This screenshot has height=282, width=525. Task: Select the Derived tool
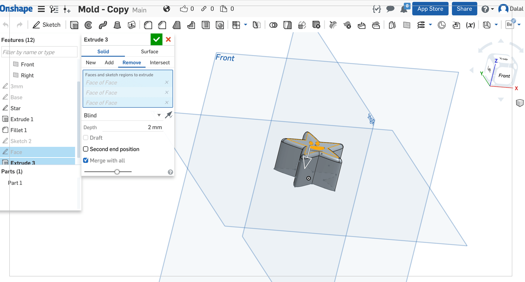(x=456, y=25)
